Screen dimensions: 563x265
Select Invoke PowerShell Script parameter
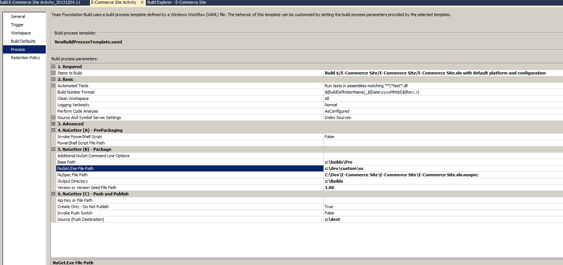point(190,137)
